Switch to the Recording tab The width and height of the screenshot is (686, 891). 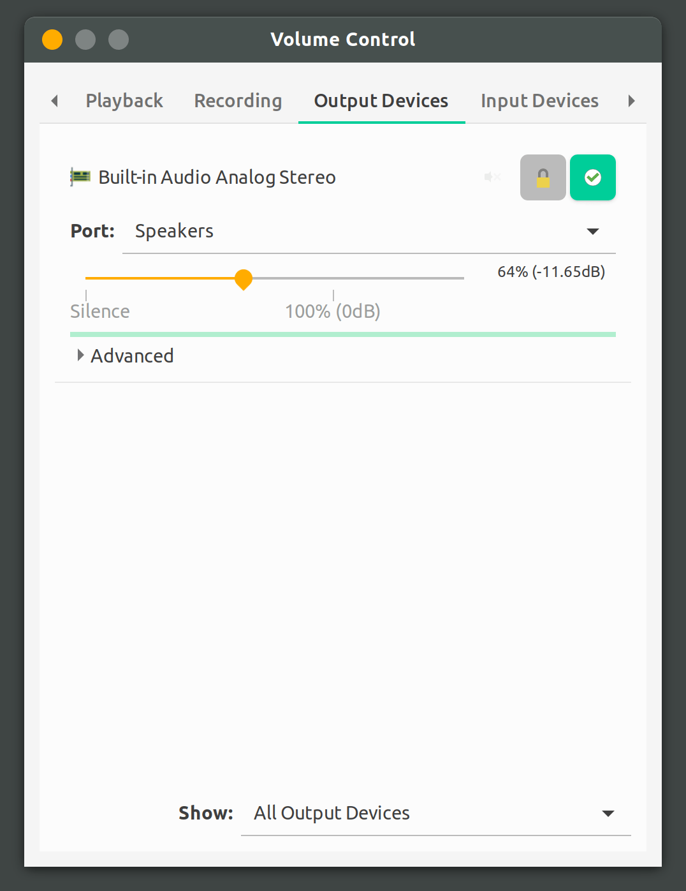[238, 101]
